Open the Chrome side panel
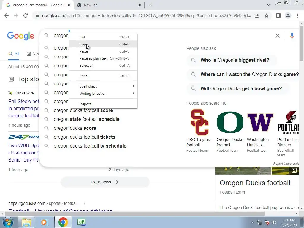 (278, 15)
